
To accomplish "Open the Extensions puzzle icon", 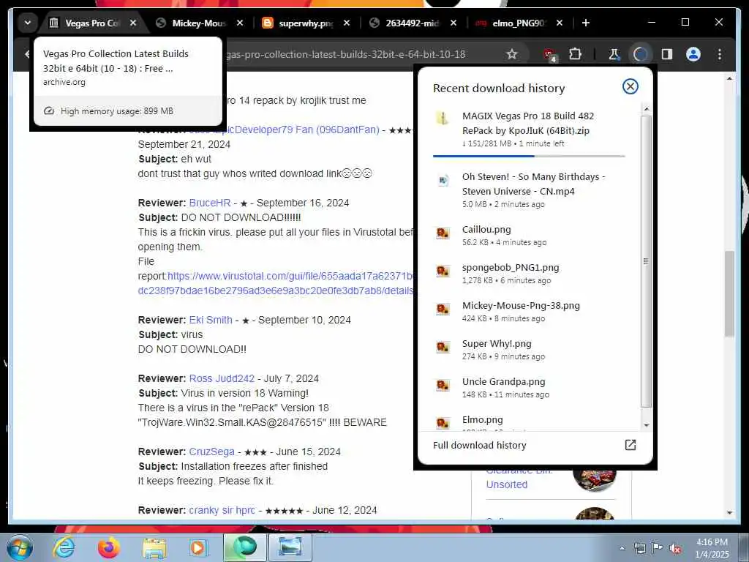I will (575, 54).
